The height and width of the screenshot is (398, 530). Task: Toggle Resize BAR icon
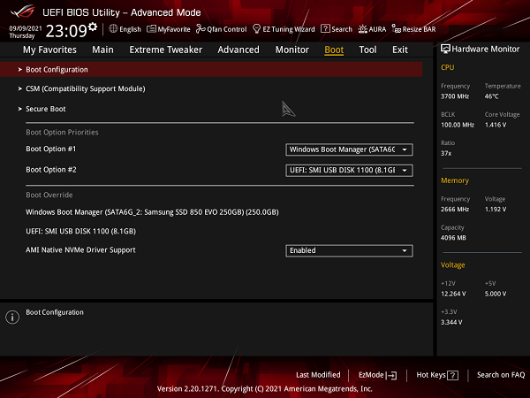pyautogui.click(x=396, y=29)
